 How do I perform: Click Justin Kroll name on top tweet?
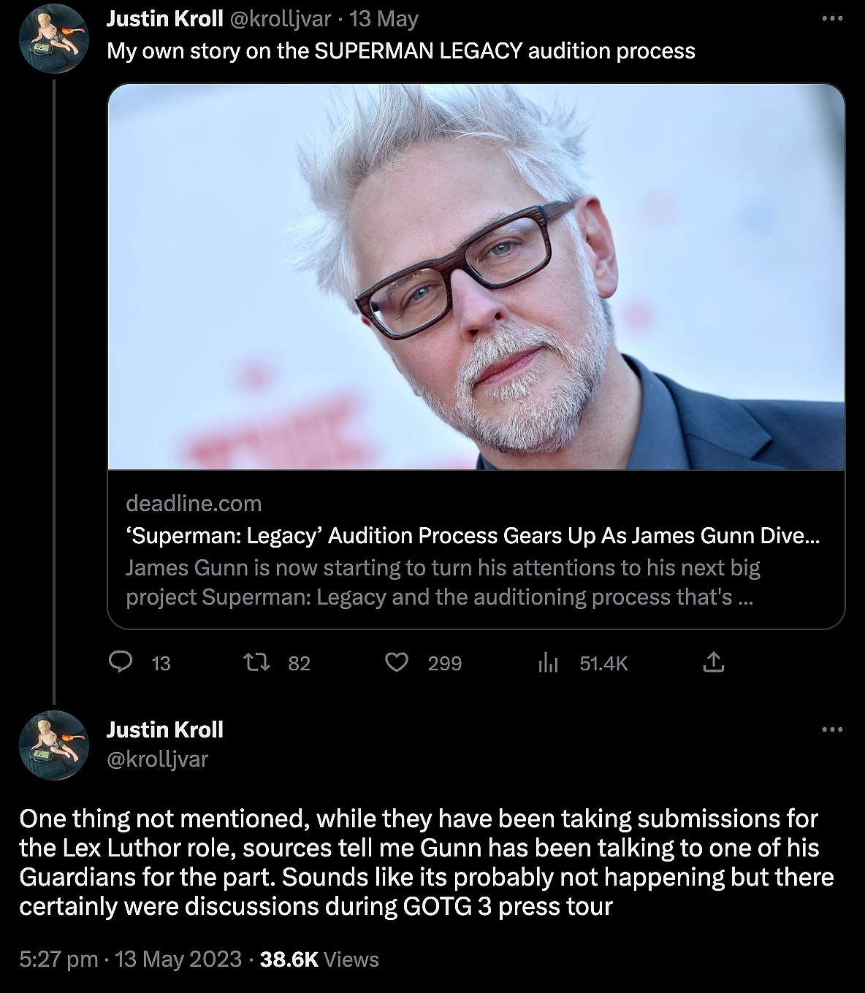click(164, 19)
